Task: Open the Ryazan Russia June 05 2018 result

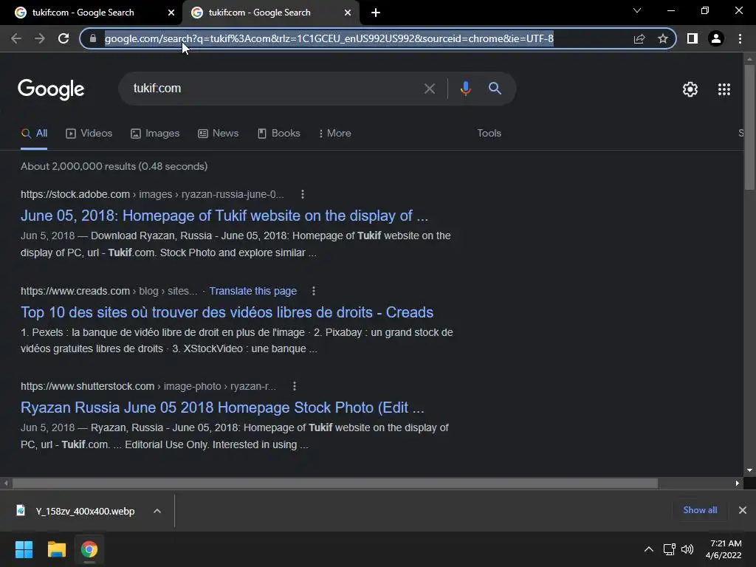Action: pyautogui.click(x=222, y=408)
